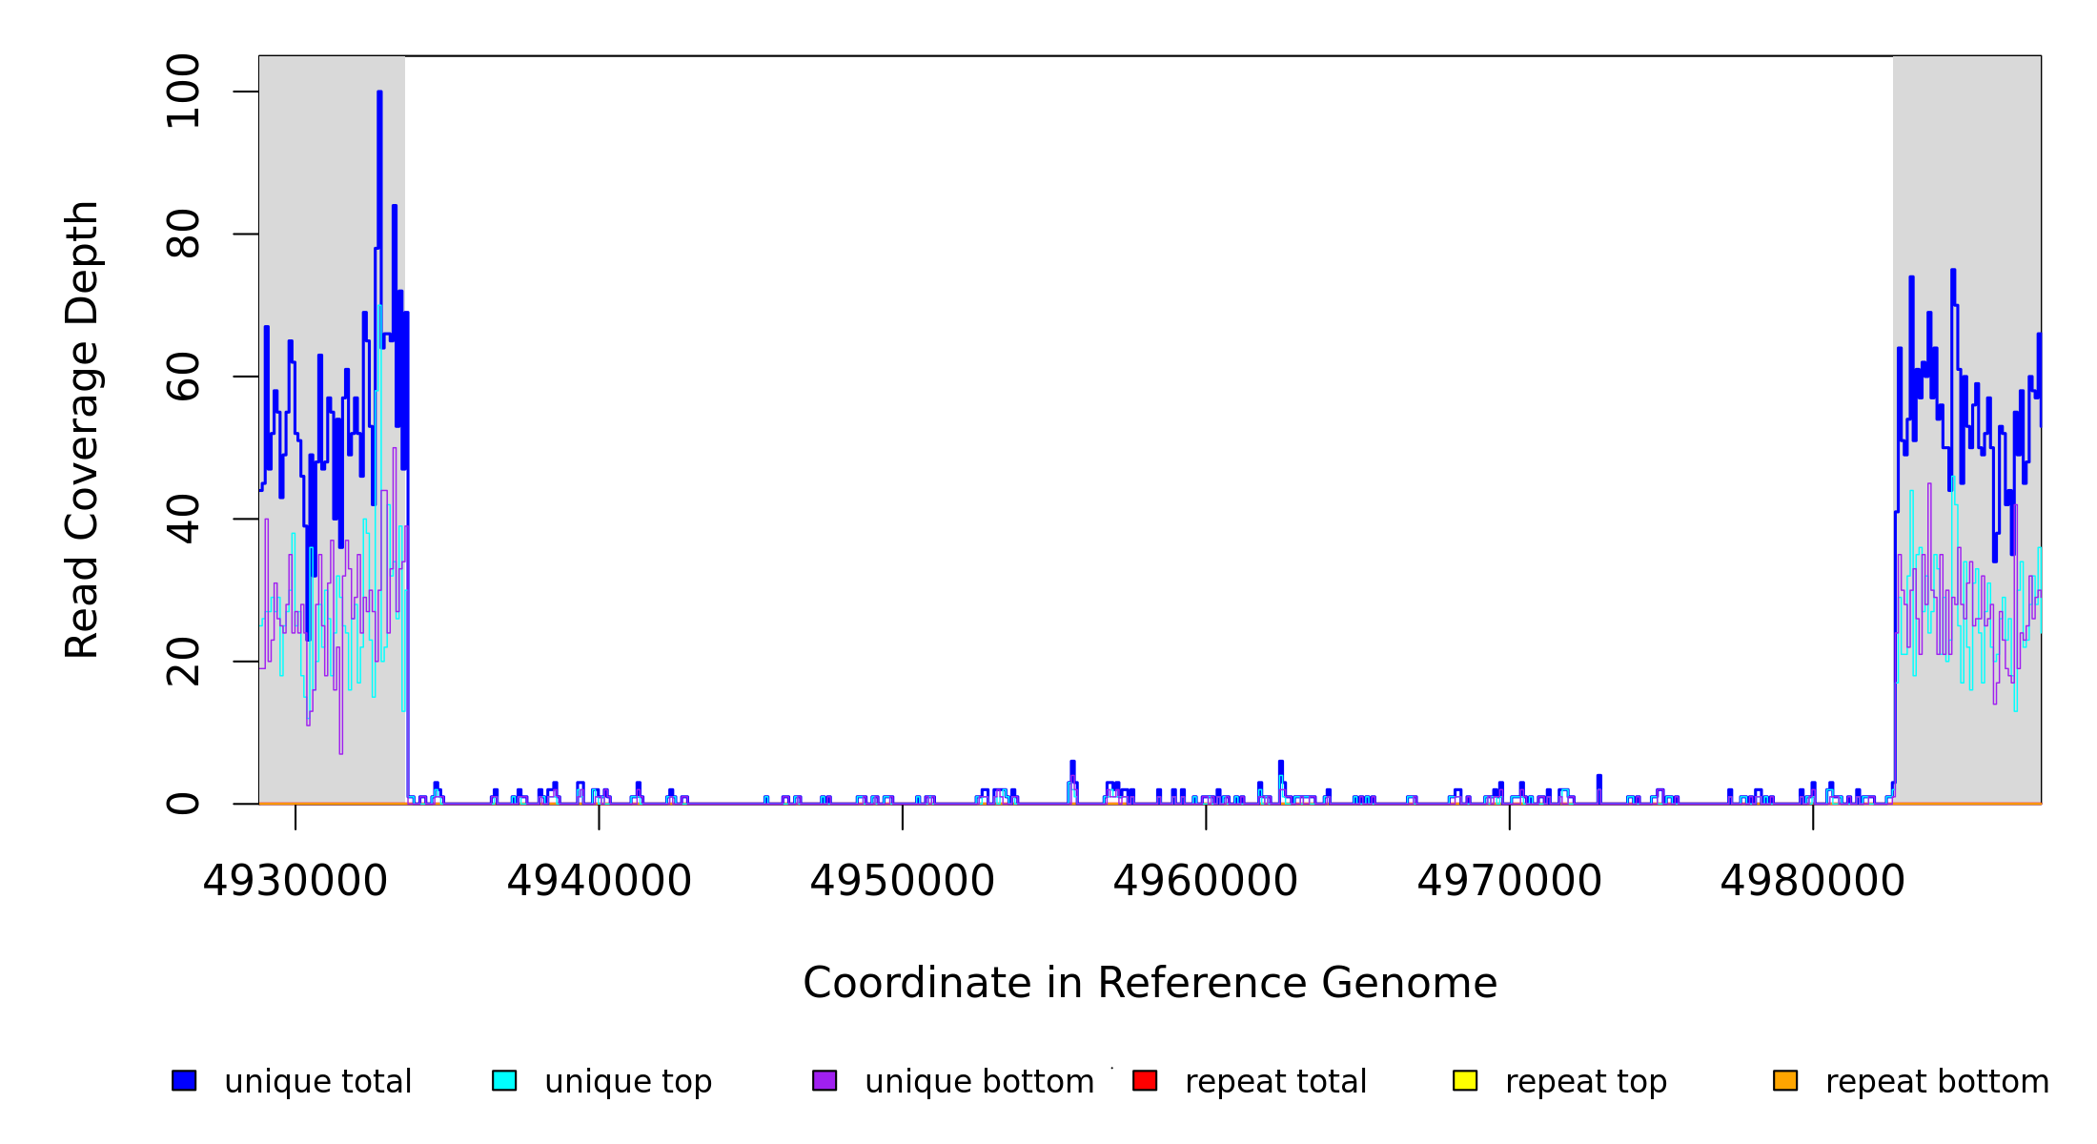This screenshot has height=1144, width=2097.
Task: Click the x-axis tick label 4980000
Action: 1813,881
